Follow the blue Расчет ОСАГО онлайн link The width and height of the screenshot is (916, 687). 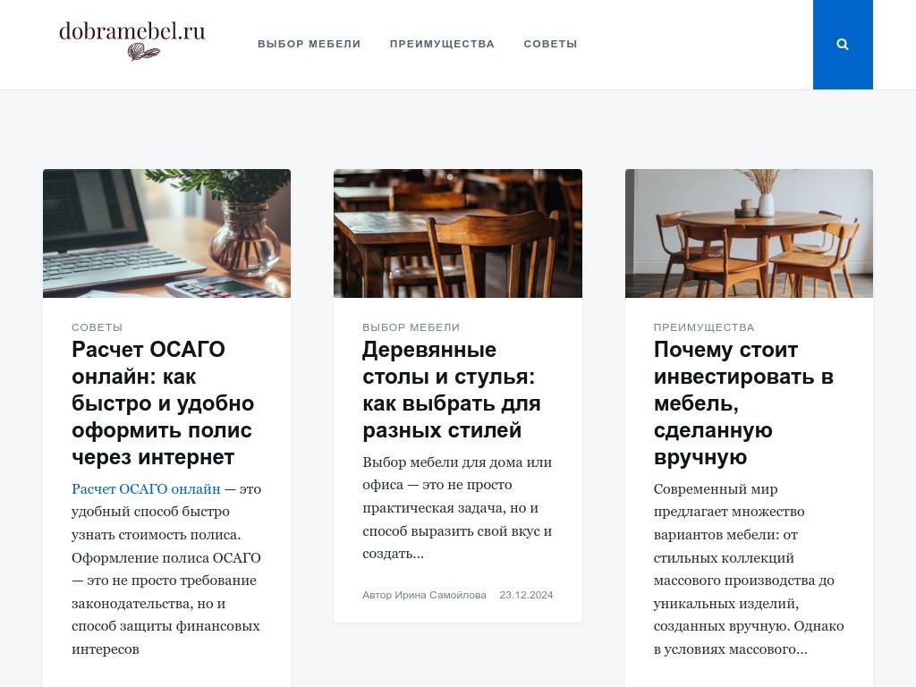(146, 489)
